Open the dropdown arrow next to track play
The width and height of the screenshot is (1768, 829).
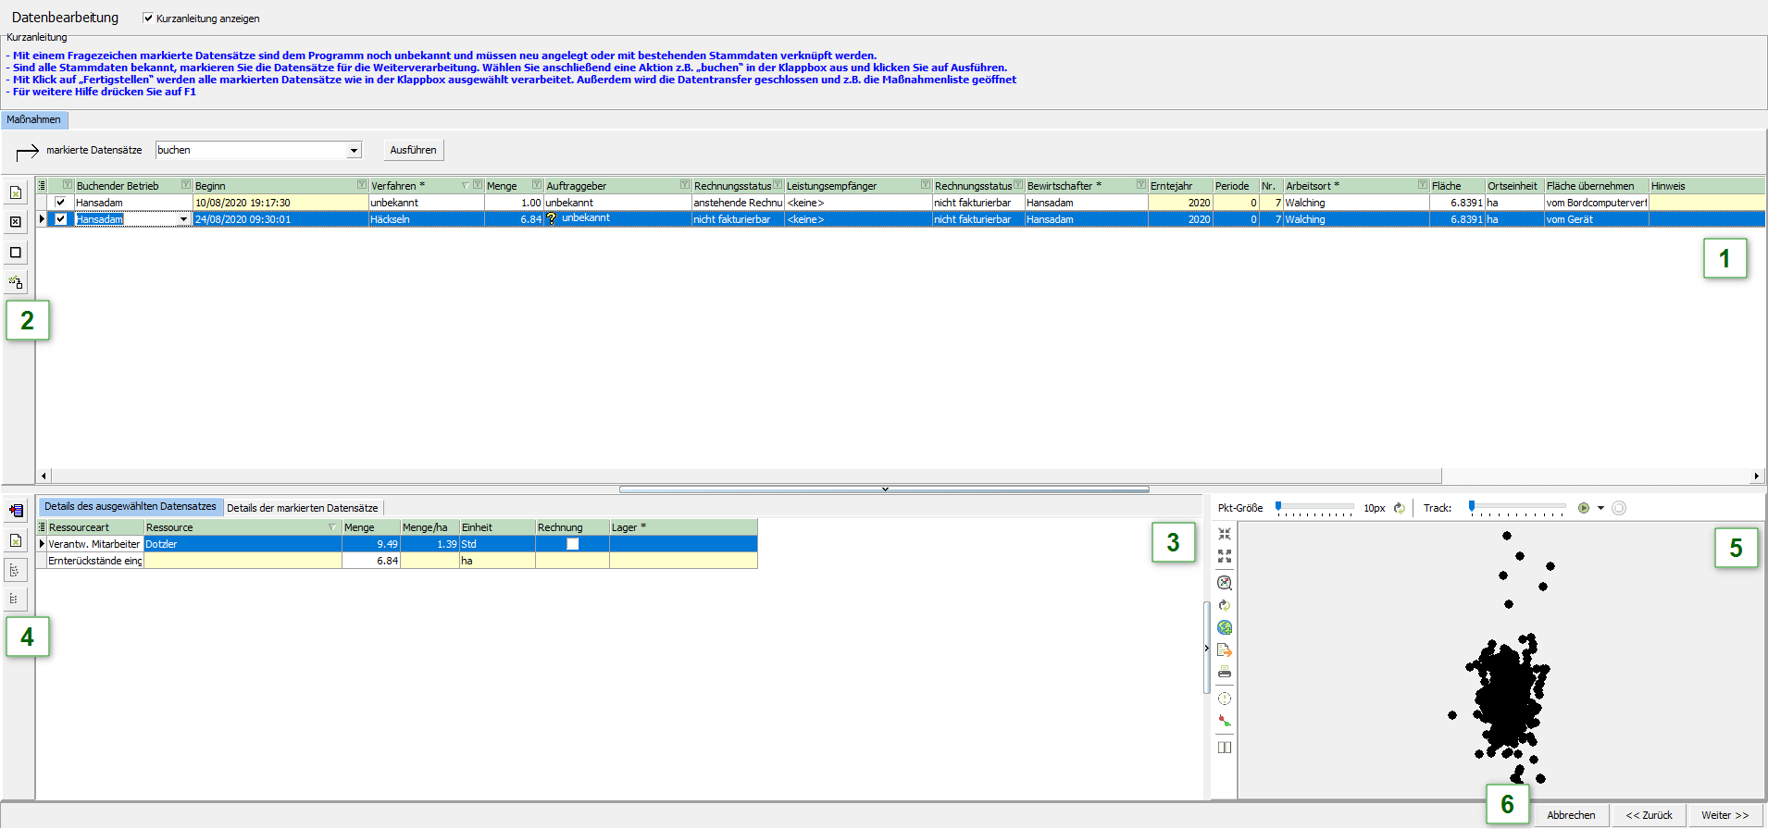click(1600, 508)
